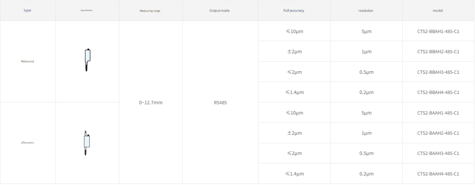Viewport: 475px width, 185px height.
Task: Select the Rebound type cell
Action: coord(28,61)
